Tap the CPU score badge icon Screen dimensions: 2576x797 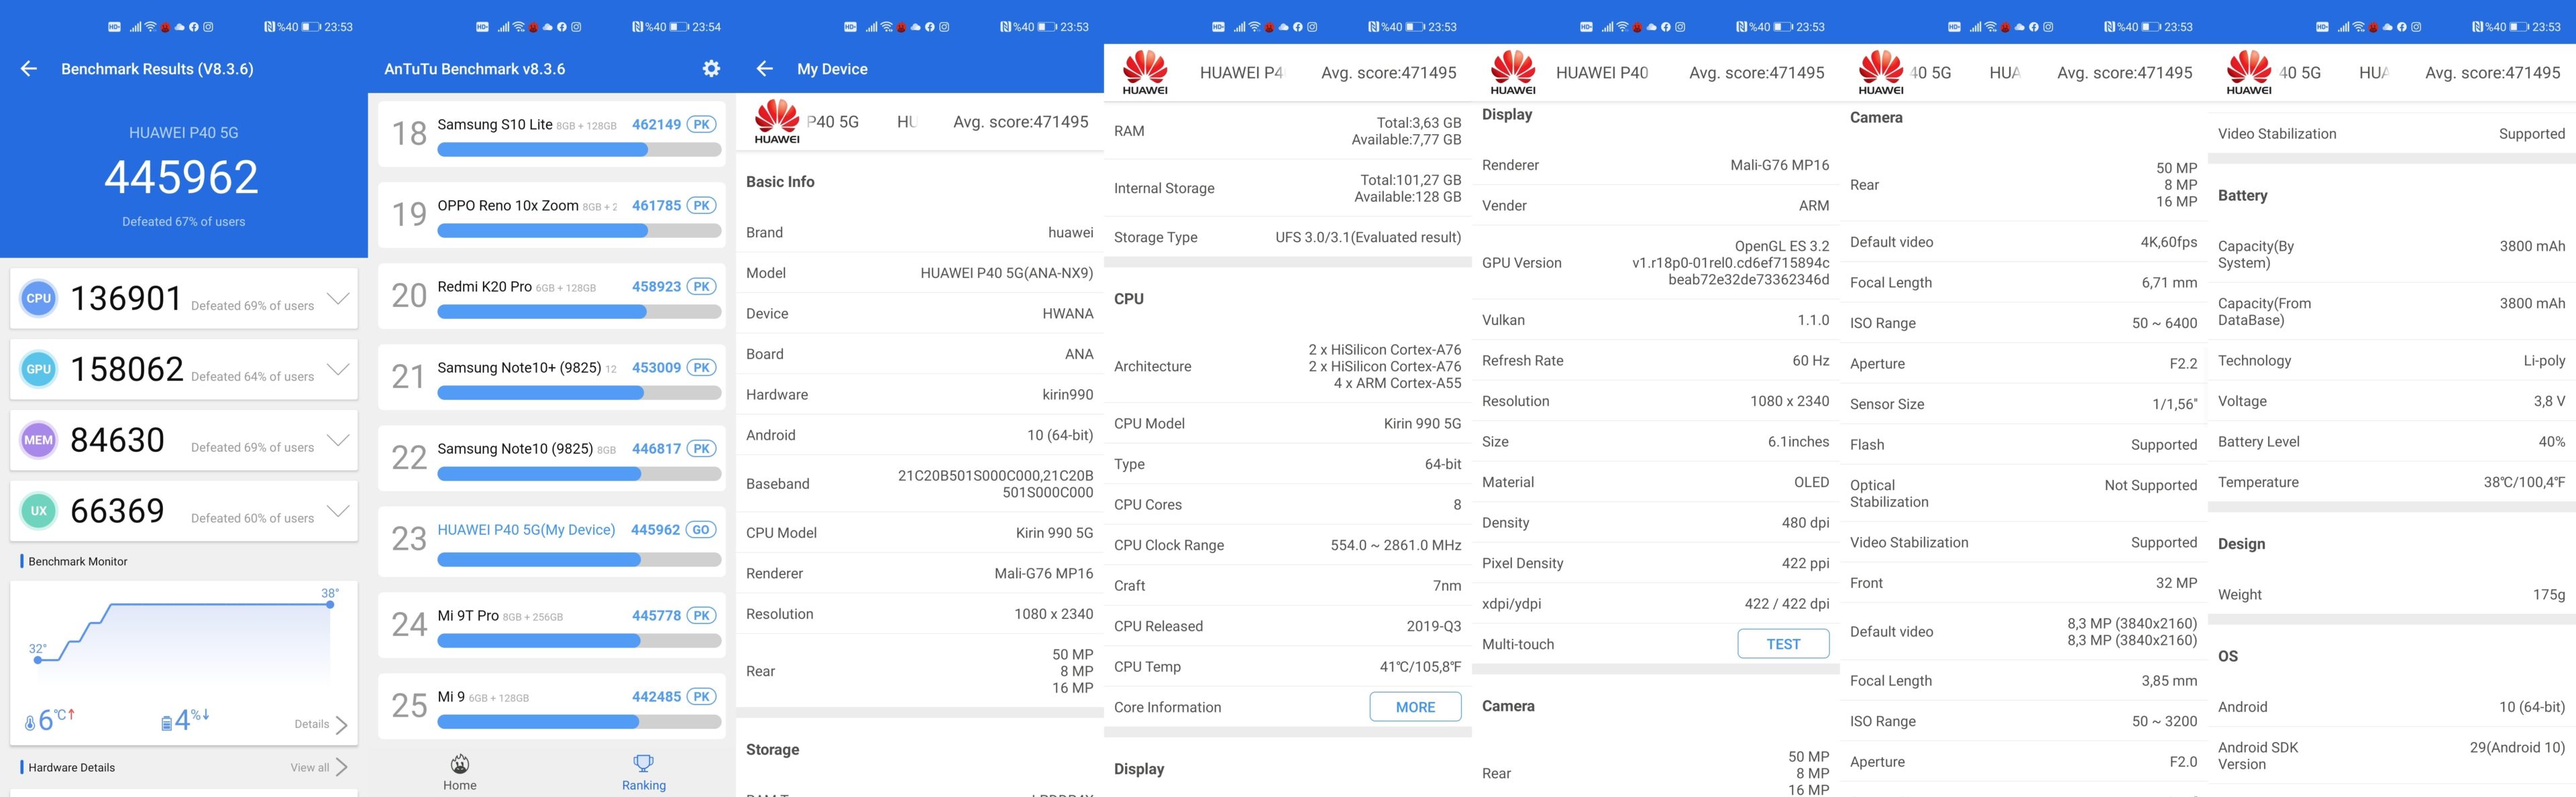(39, 298)
